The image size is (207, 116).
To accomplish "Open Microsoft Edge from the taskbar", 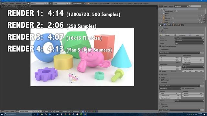I will (38, 114).
